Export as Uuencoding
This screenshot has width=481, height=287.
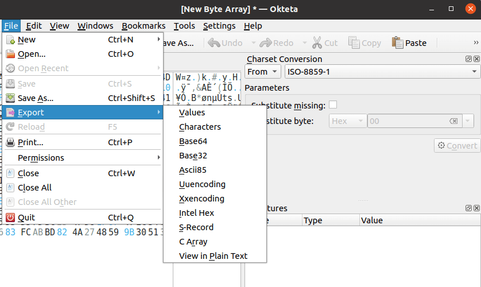click(215, 184)
